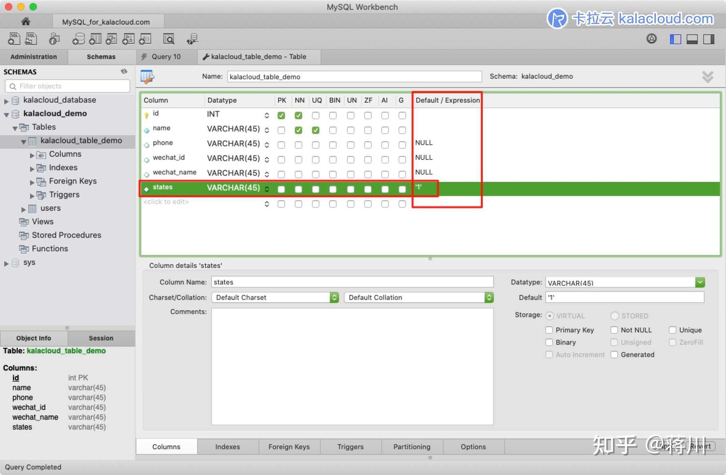
Task: Select the STORED storage radio button
Action: tap(615, 316)
